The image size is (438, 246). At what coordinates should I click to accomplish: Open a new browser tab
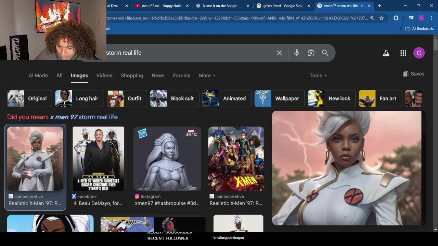379,6
